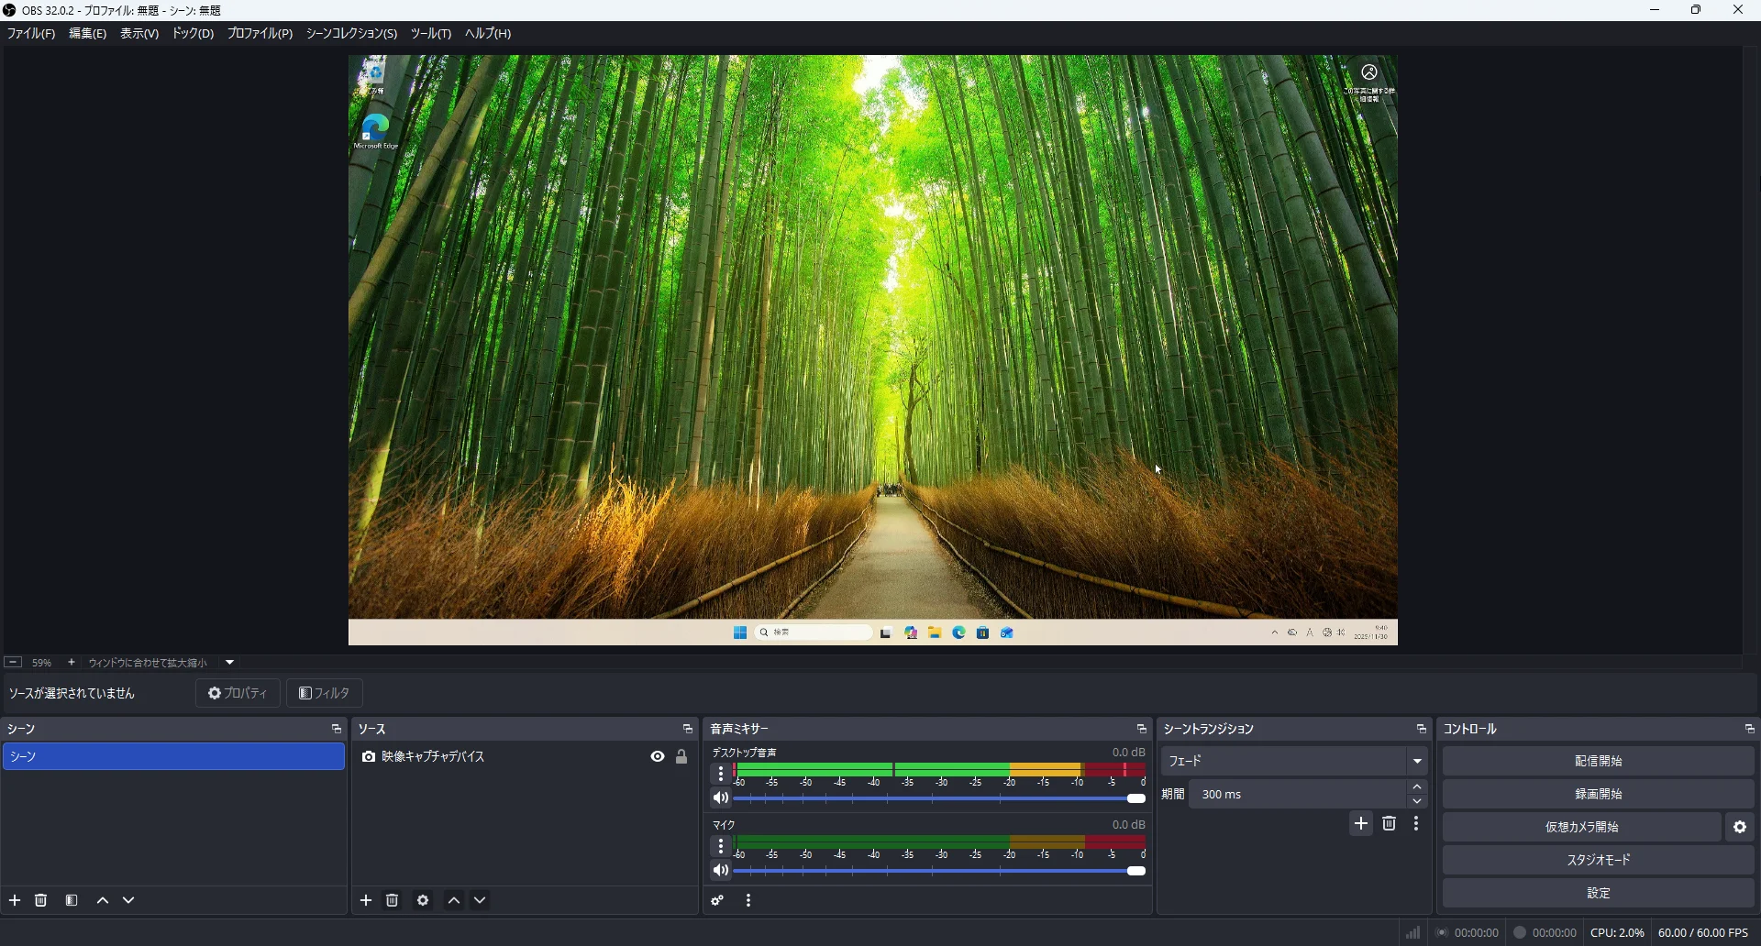This screenshot has height=946, width=1761.
Task: Open デスクトップ音声 options three-dot menu
Action: [721, 775]
